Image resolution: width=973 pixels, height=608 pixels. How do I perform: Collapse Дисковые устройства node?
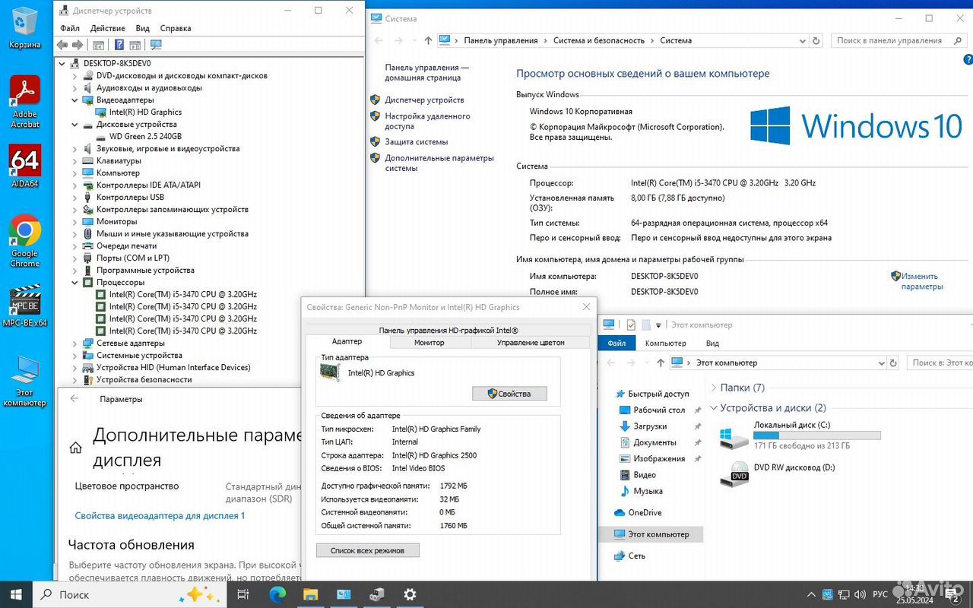click(x=74, y=124)
